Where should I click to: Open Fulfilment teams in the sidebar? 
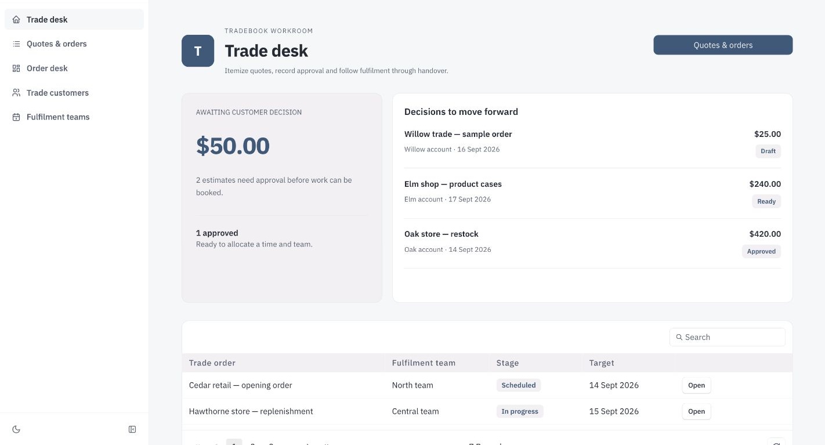[74, 117]
